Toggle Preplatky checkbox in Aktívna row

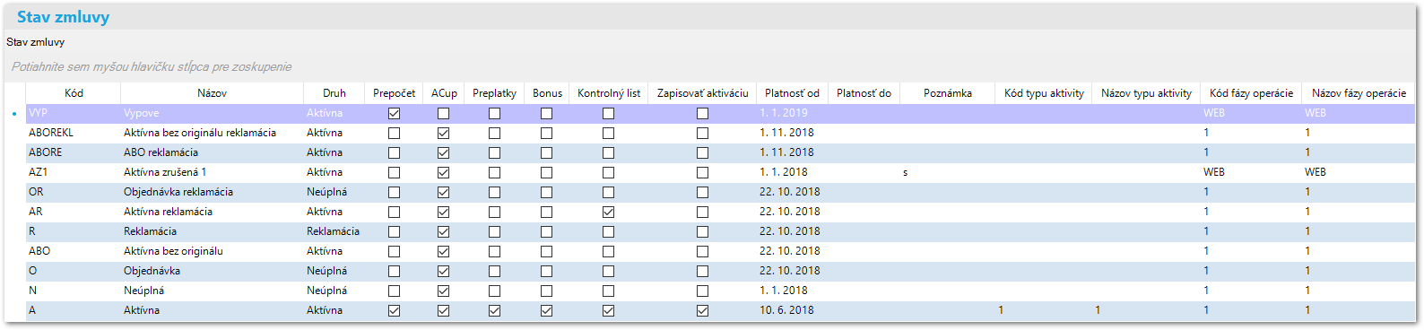(x=494, y=311)
